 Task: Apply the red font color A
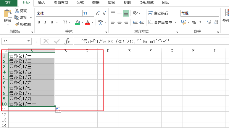pyautogui.click(x=88, y=22)
